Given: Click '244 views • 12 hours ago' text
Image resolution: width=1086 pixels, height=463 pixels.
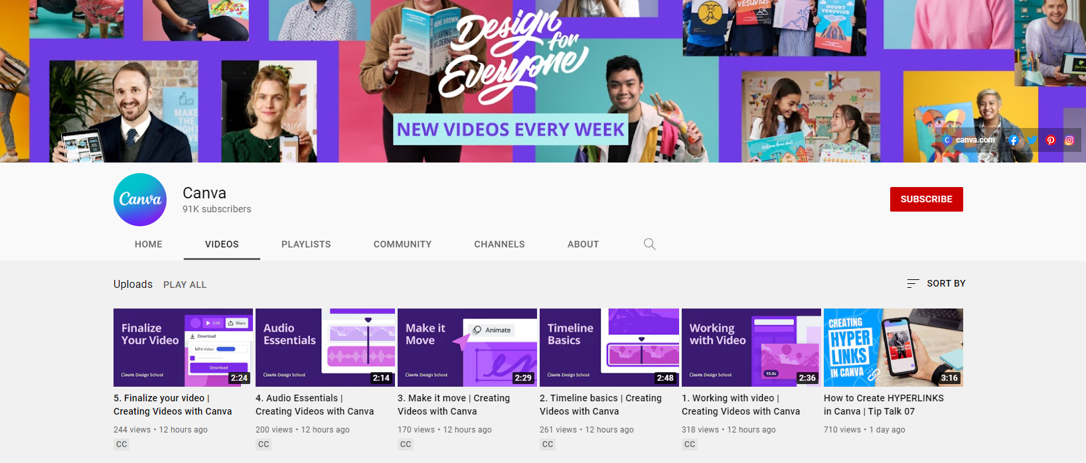Looking at the screenshot, I should pos(161,430).
